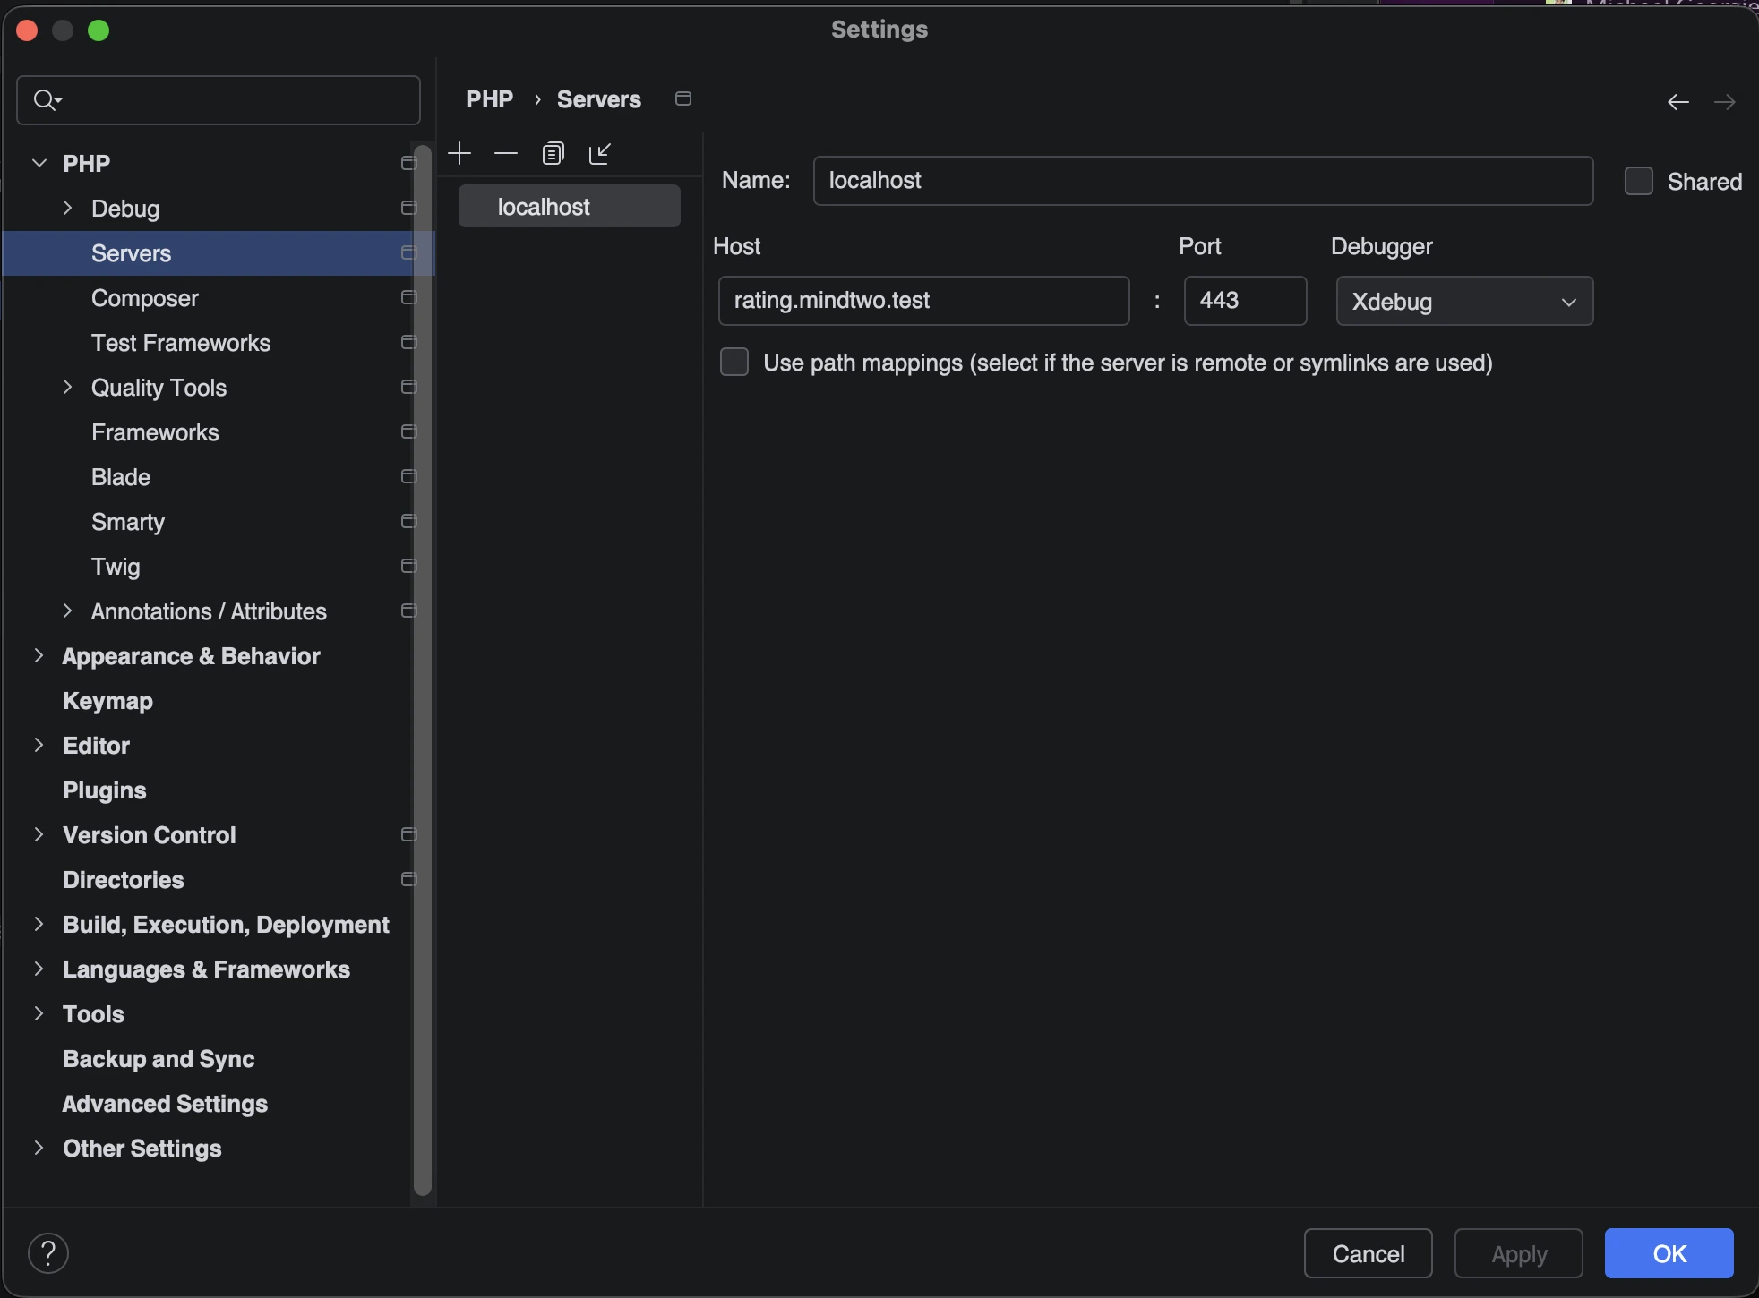
Task: Click project-level icon on Smarty row
Action: pyautogui.click(x=408, y=521)
